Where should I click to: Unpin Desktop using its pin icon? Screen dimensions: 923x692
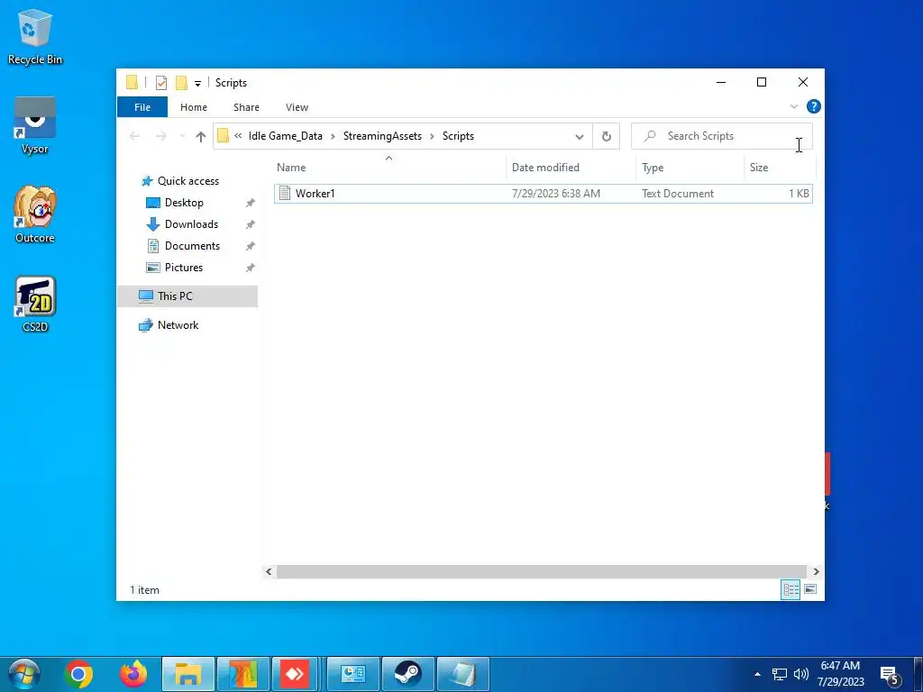pyautogui.click(x=251, y=203)
